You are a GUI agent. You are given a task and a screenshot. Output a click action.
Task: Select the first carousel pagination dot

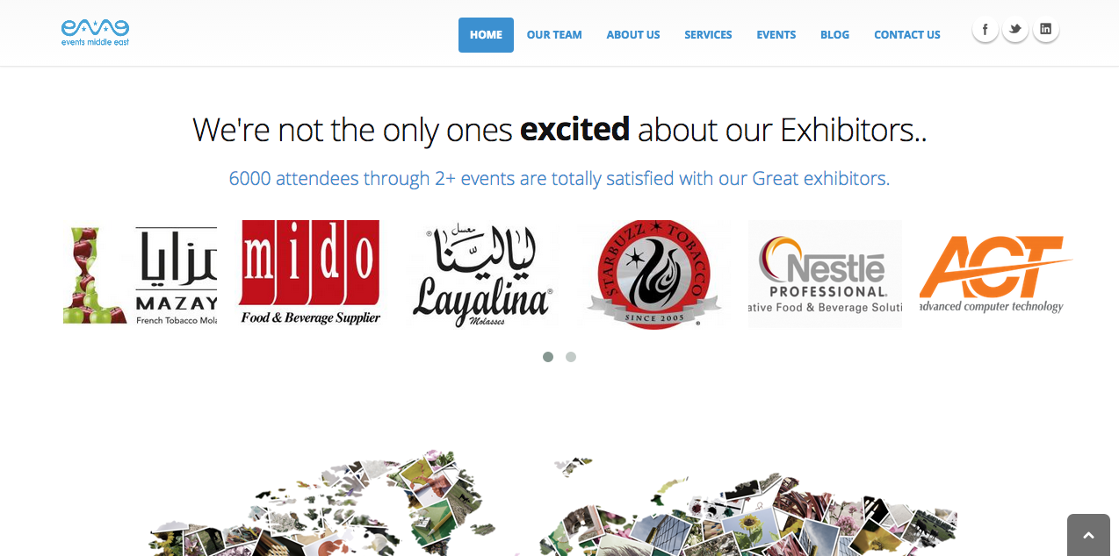point(548,357)
